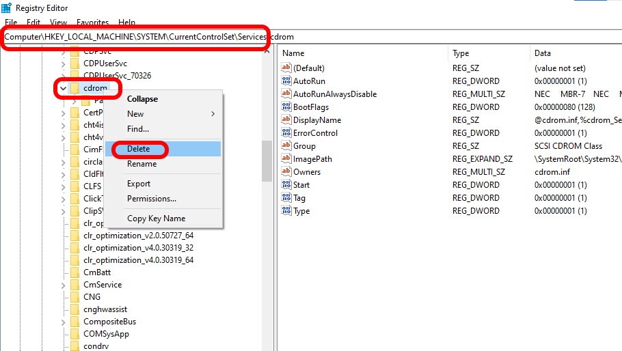The height and width of the screenshot is (351, 622).
Task: Select the ErrorControl value name
Action: (x=315, y=133)
